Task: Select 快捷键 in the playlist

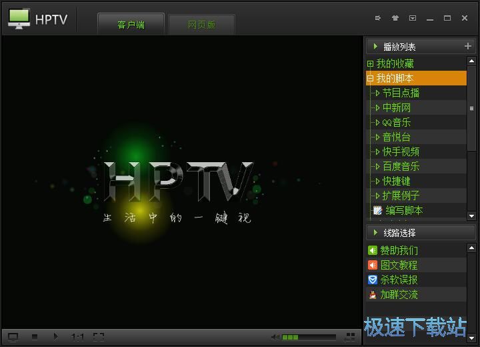Action: pos(397,181)
